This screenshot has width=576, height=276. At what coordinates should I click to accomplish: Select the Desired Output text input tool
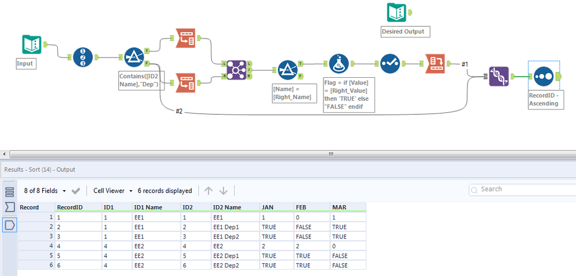click(396, 13)
